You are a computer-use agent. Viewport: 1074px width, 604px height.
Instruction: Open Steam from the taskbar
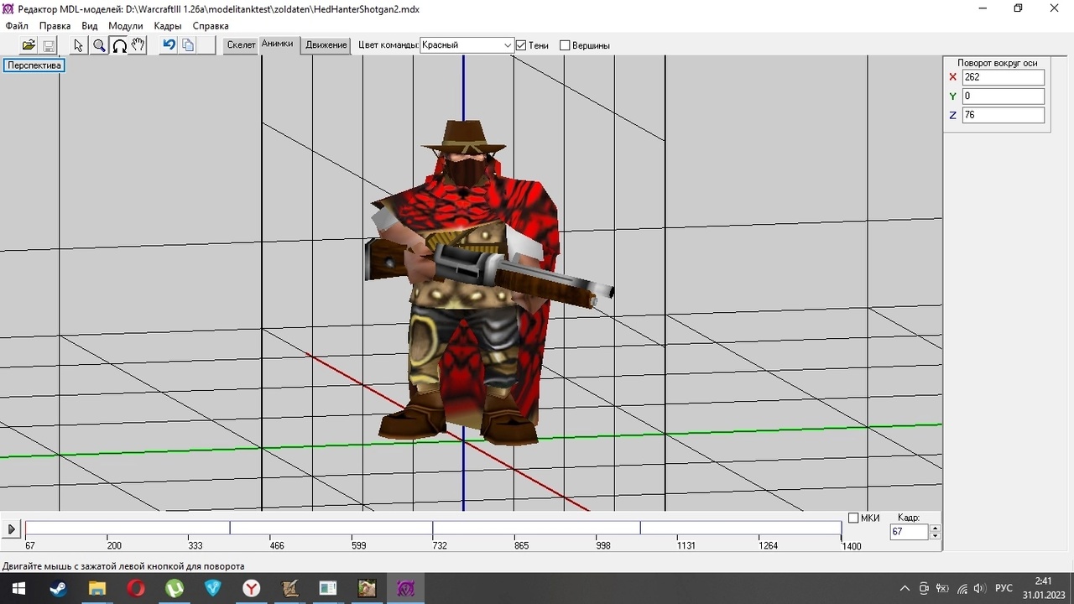pos(58,588)
